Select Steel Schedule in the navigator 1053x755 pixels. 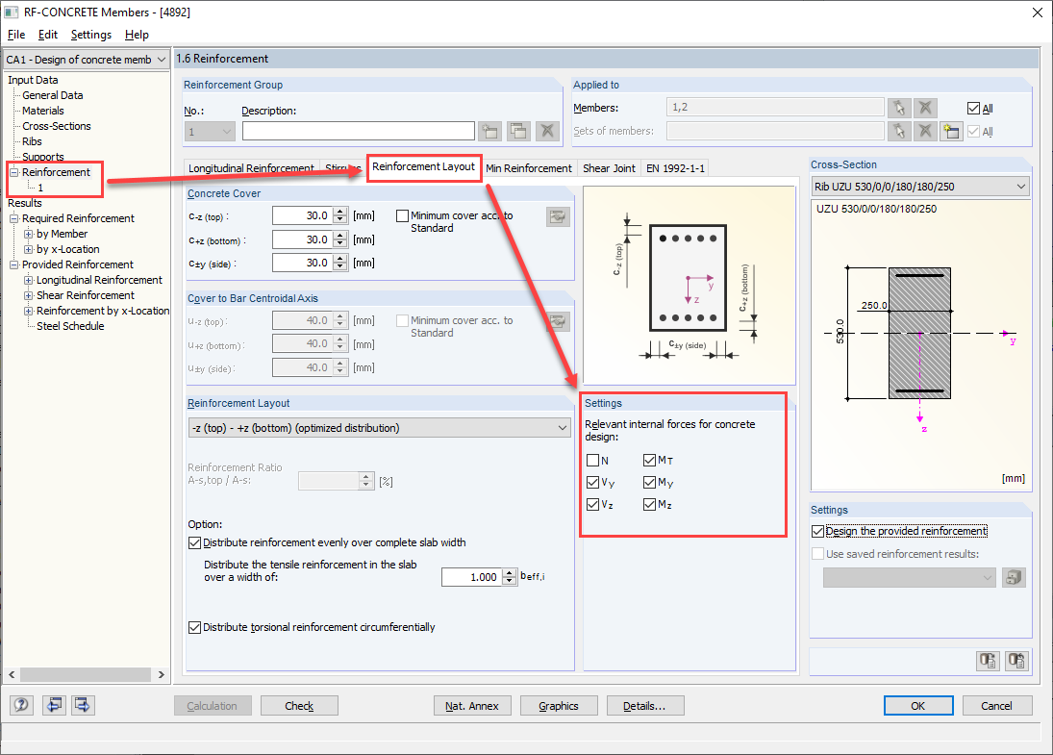[70, 326]
